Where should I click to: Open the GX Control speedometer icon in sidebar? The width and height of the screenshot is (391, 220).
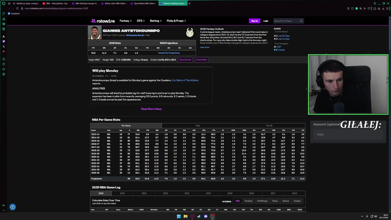point(4,14)
